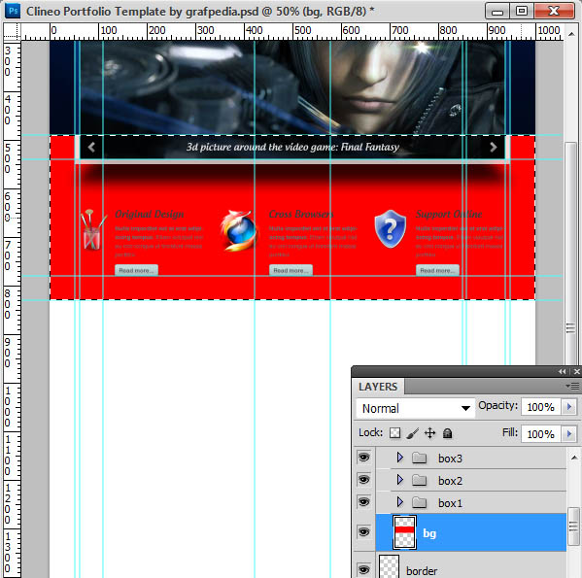The width and height of the screenshot is (582, 578).
Task: Click document vertical scrollbar thumb
Action: click(x=571, y=253)
